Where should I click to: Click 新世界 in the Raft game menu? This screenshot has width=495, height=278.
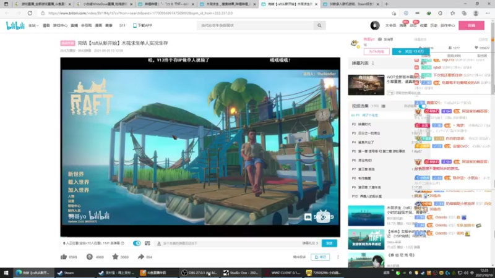75,174
